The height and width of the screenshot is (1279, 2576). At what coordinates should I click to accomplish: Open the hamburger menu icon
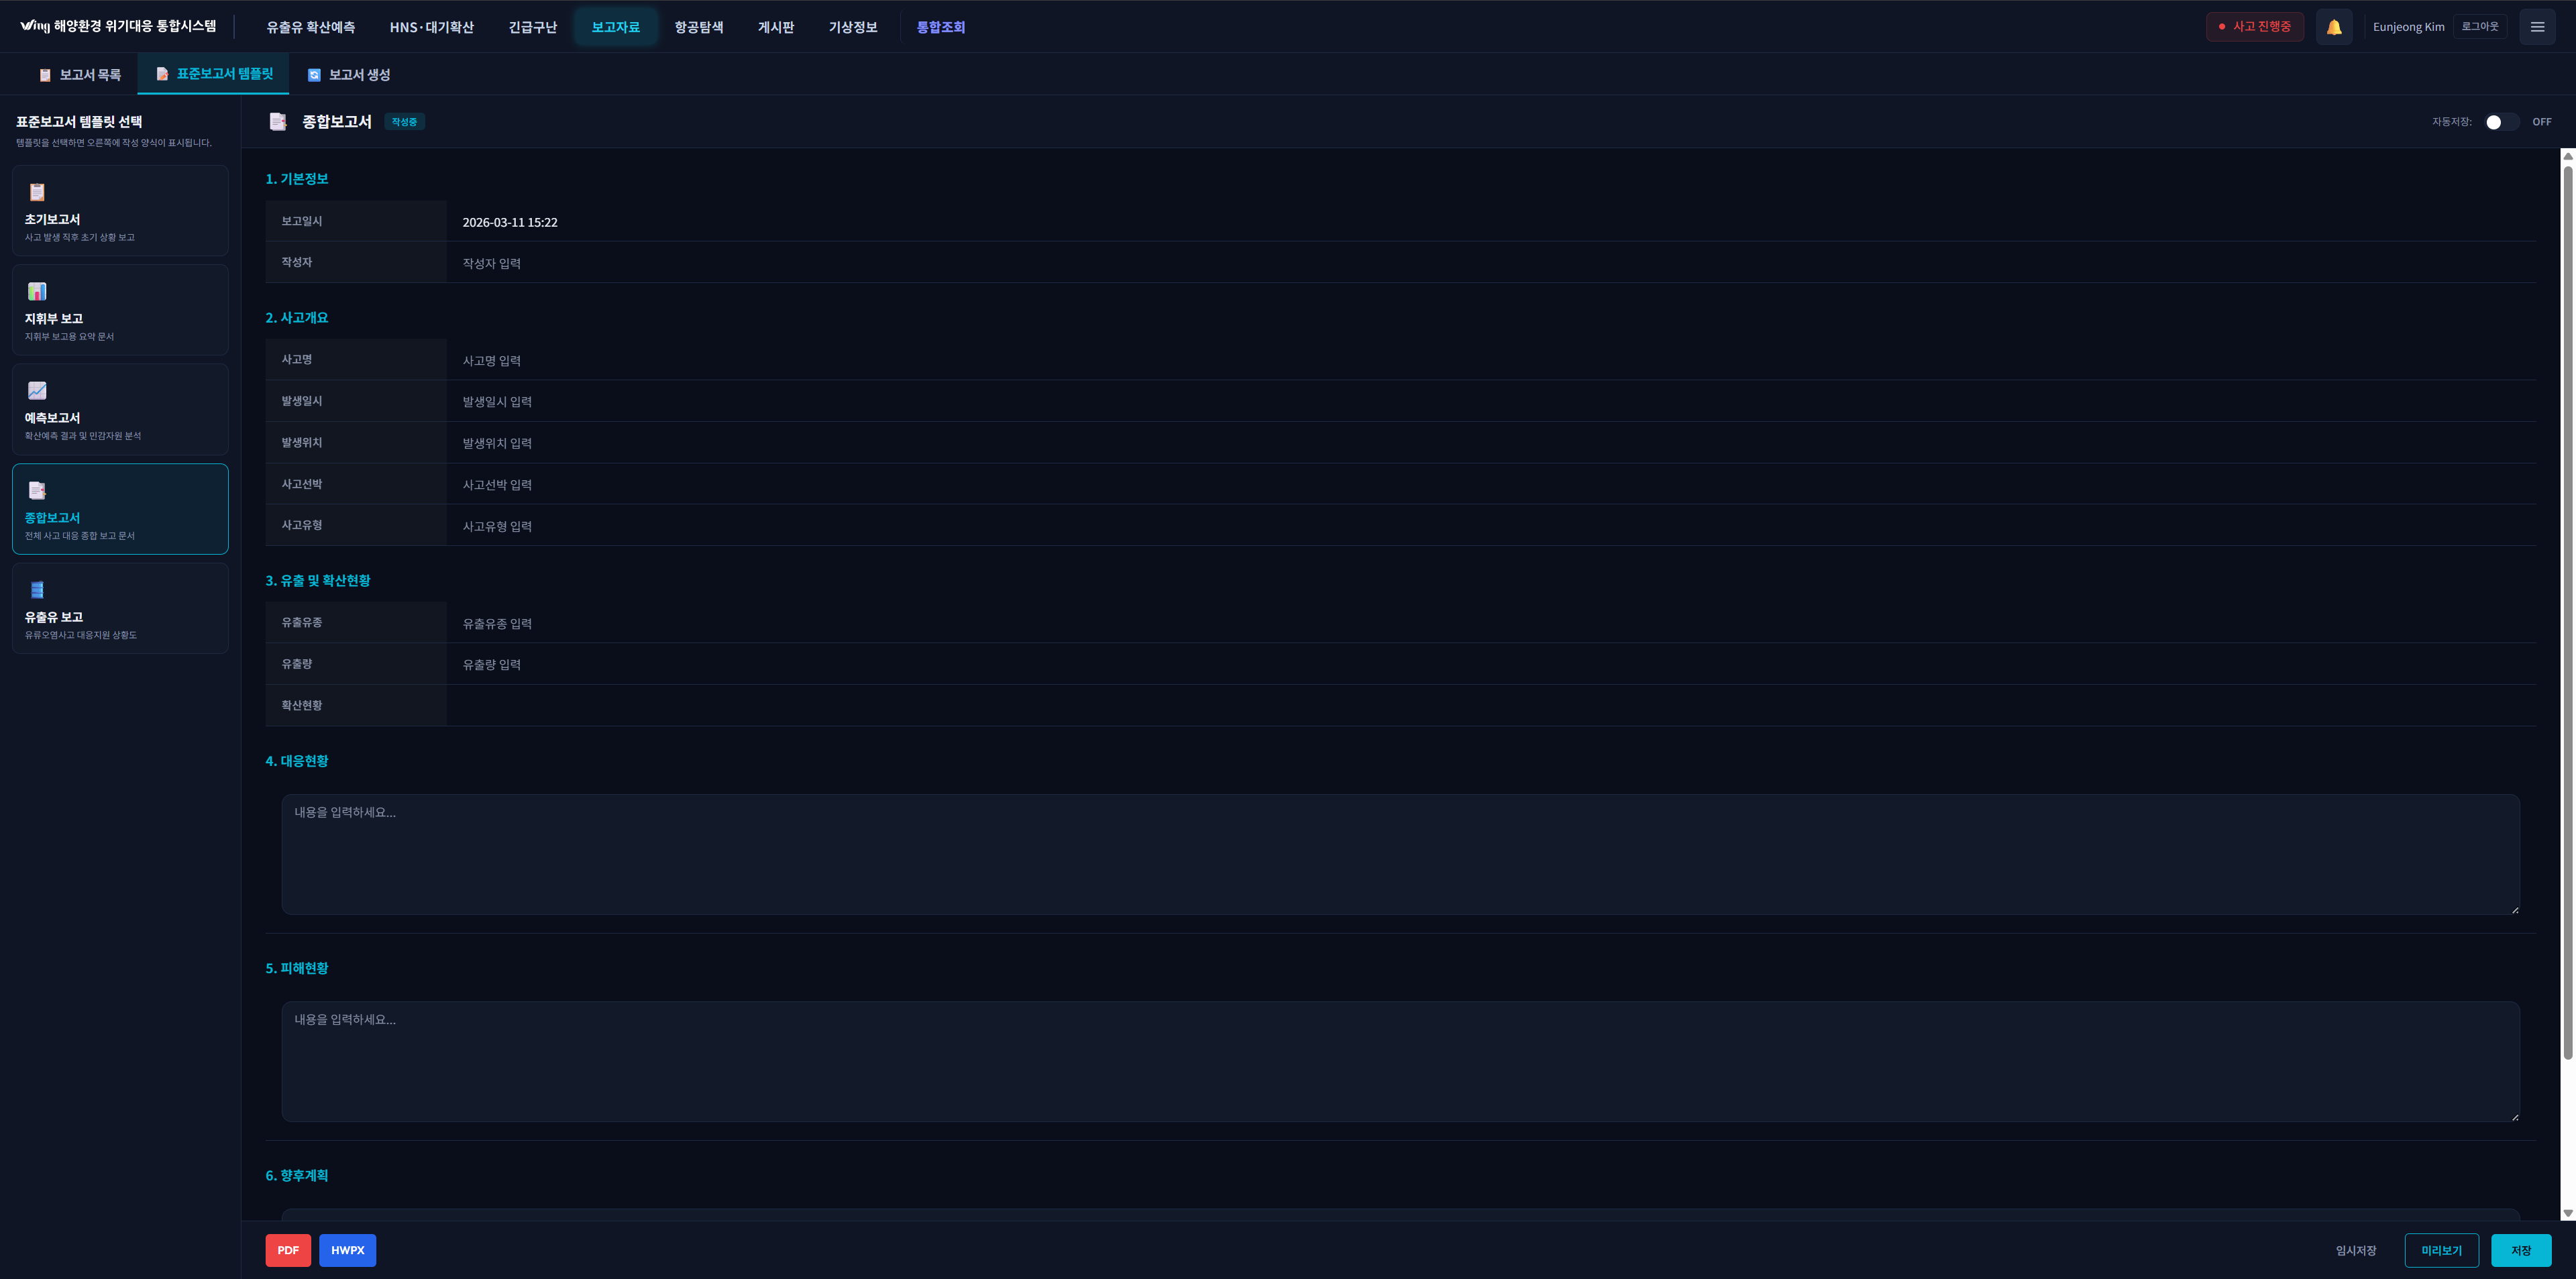point(2537,27)
